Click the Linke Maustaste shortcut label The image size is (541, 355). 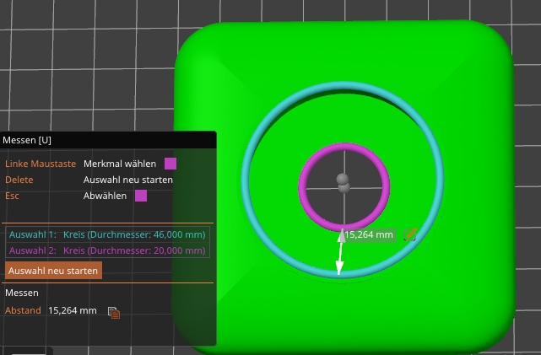pos(41,164)
